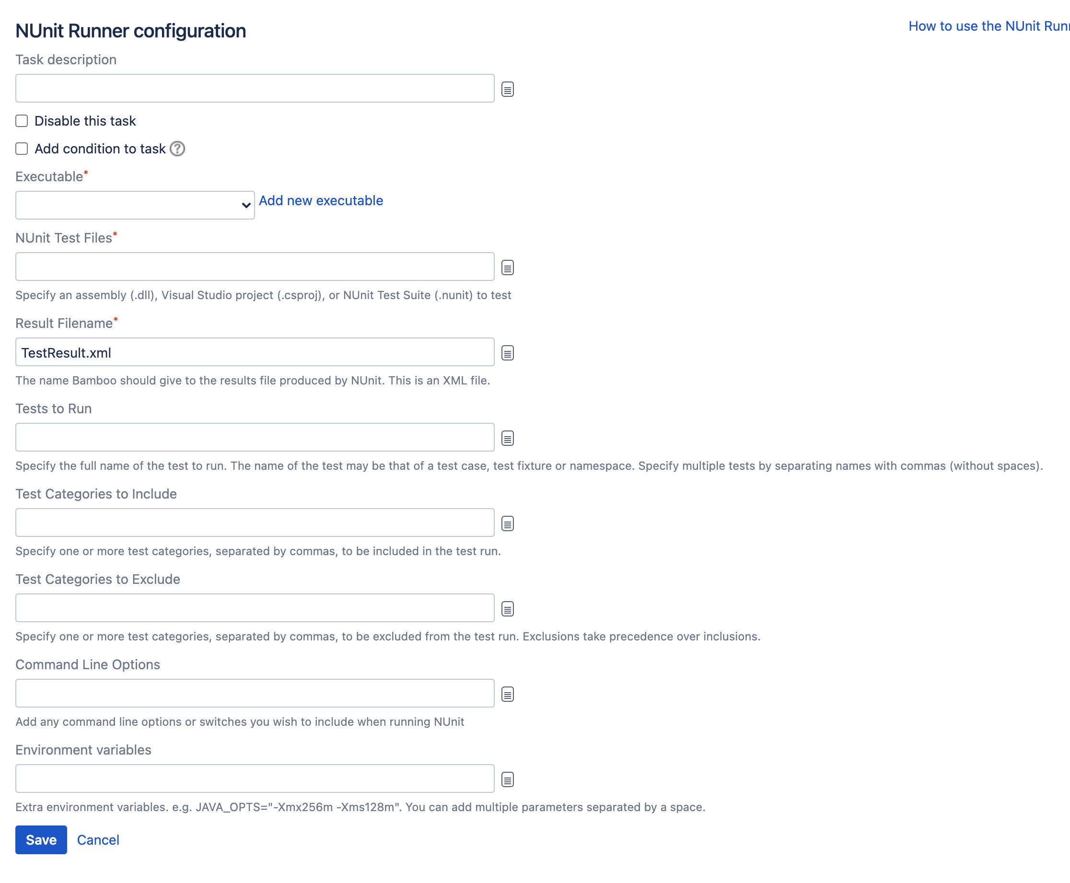Enable the Disable this task checkbox
The height and width of the screenshot is (883, 1070).
22,121
